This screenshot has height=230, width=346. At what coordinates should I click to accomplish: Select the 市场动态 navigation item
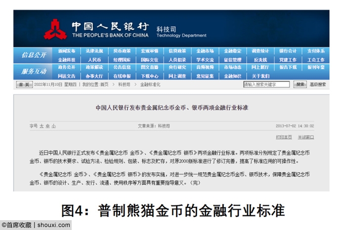click(x=233, y=67)
